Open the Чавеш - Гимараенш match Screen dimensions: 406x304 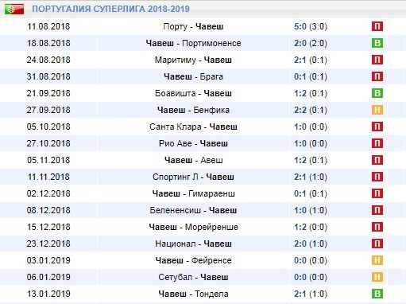point(193,193)
